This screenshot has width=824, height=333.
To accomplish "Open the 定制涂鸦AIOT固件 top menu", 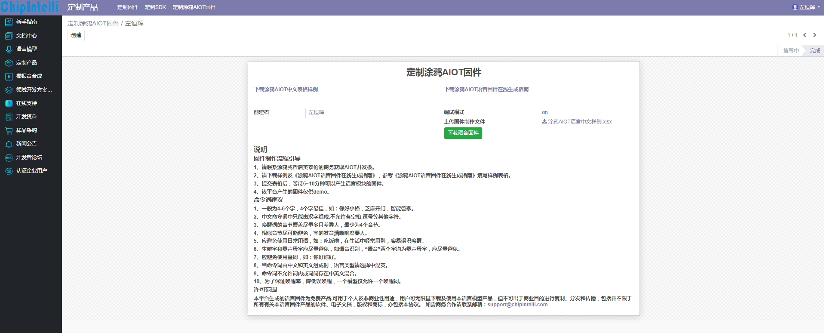I will pos(194,7).
